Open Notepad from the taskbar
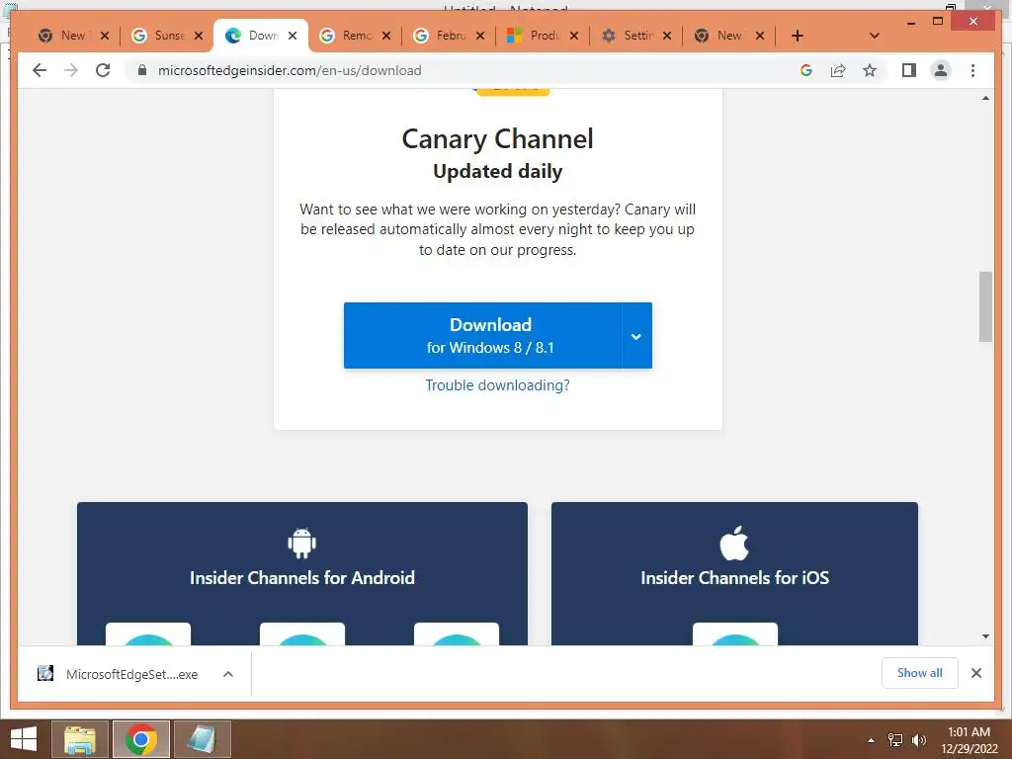Screen dimensions: 1012x759 202,739
